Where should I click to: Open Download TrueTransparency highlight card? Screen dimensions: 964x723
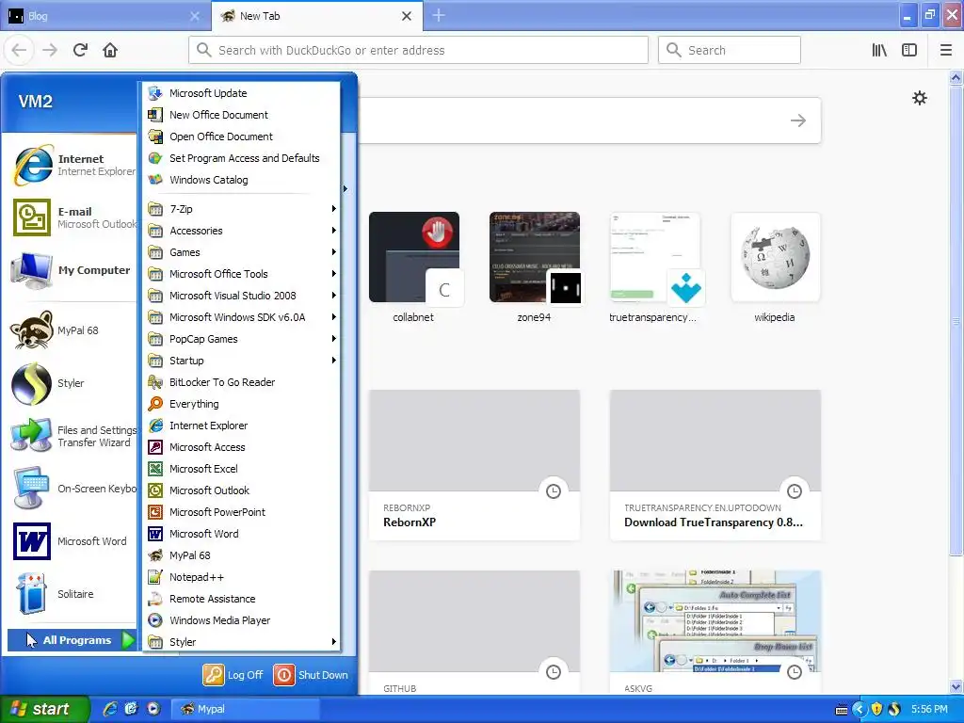click(x=715, y=465)
